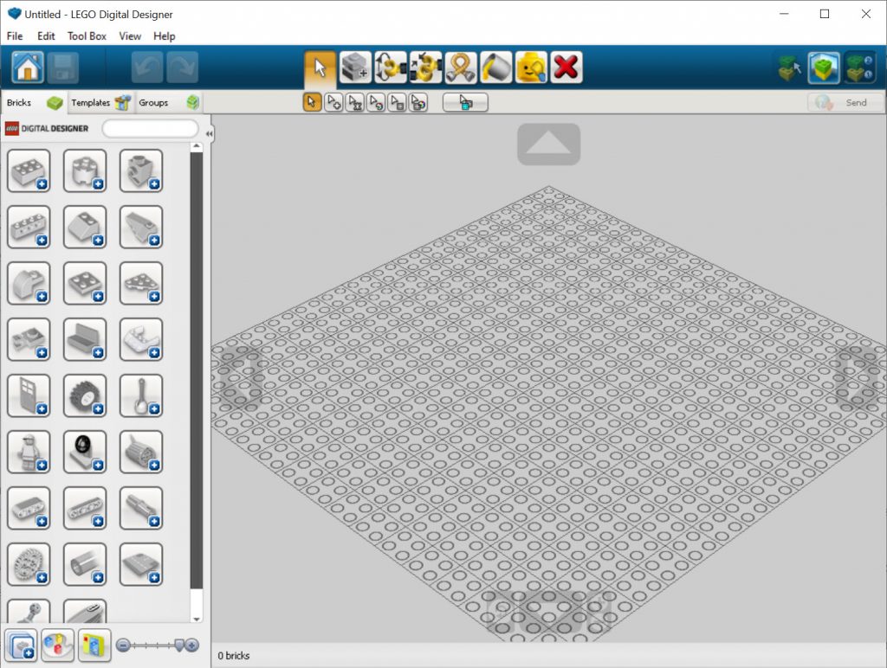Switch to the Bricks tab
The width and height of the screenshot is (887, 668).
coord(34,102)
